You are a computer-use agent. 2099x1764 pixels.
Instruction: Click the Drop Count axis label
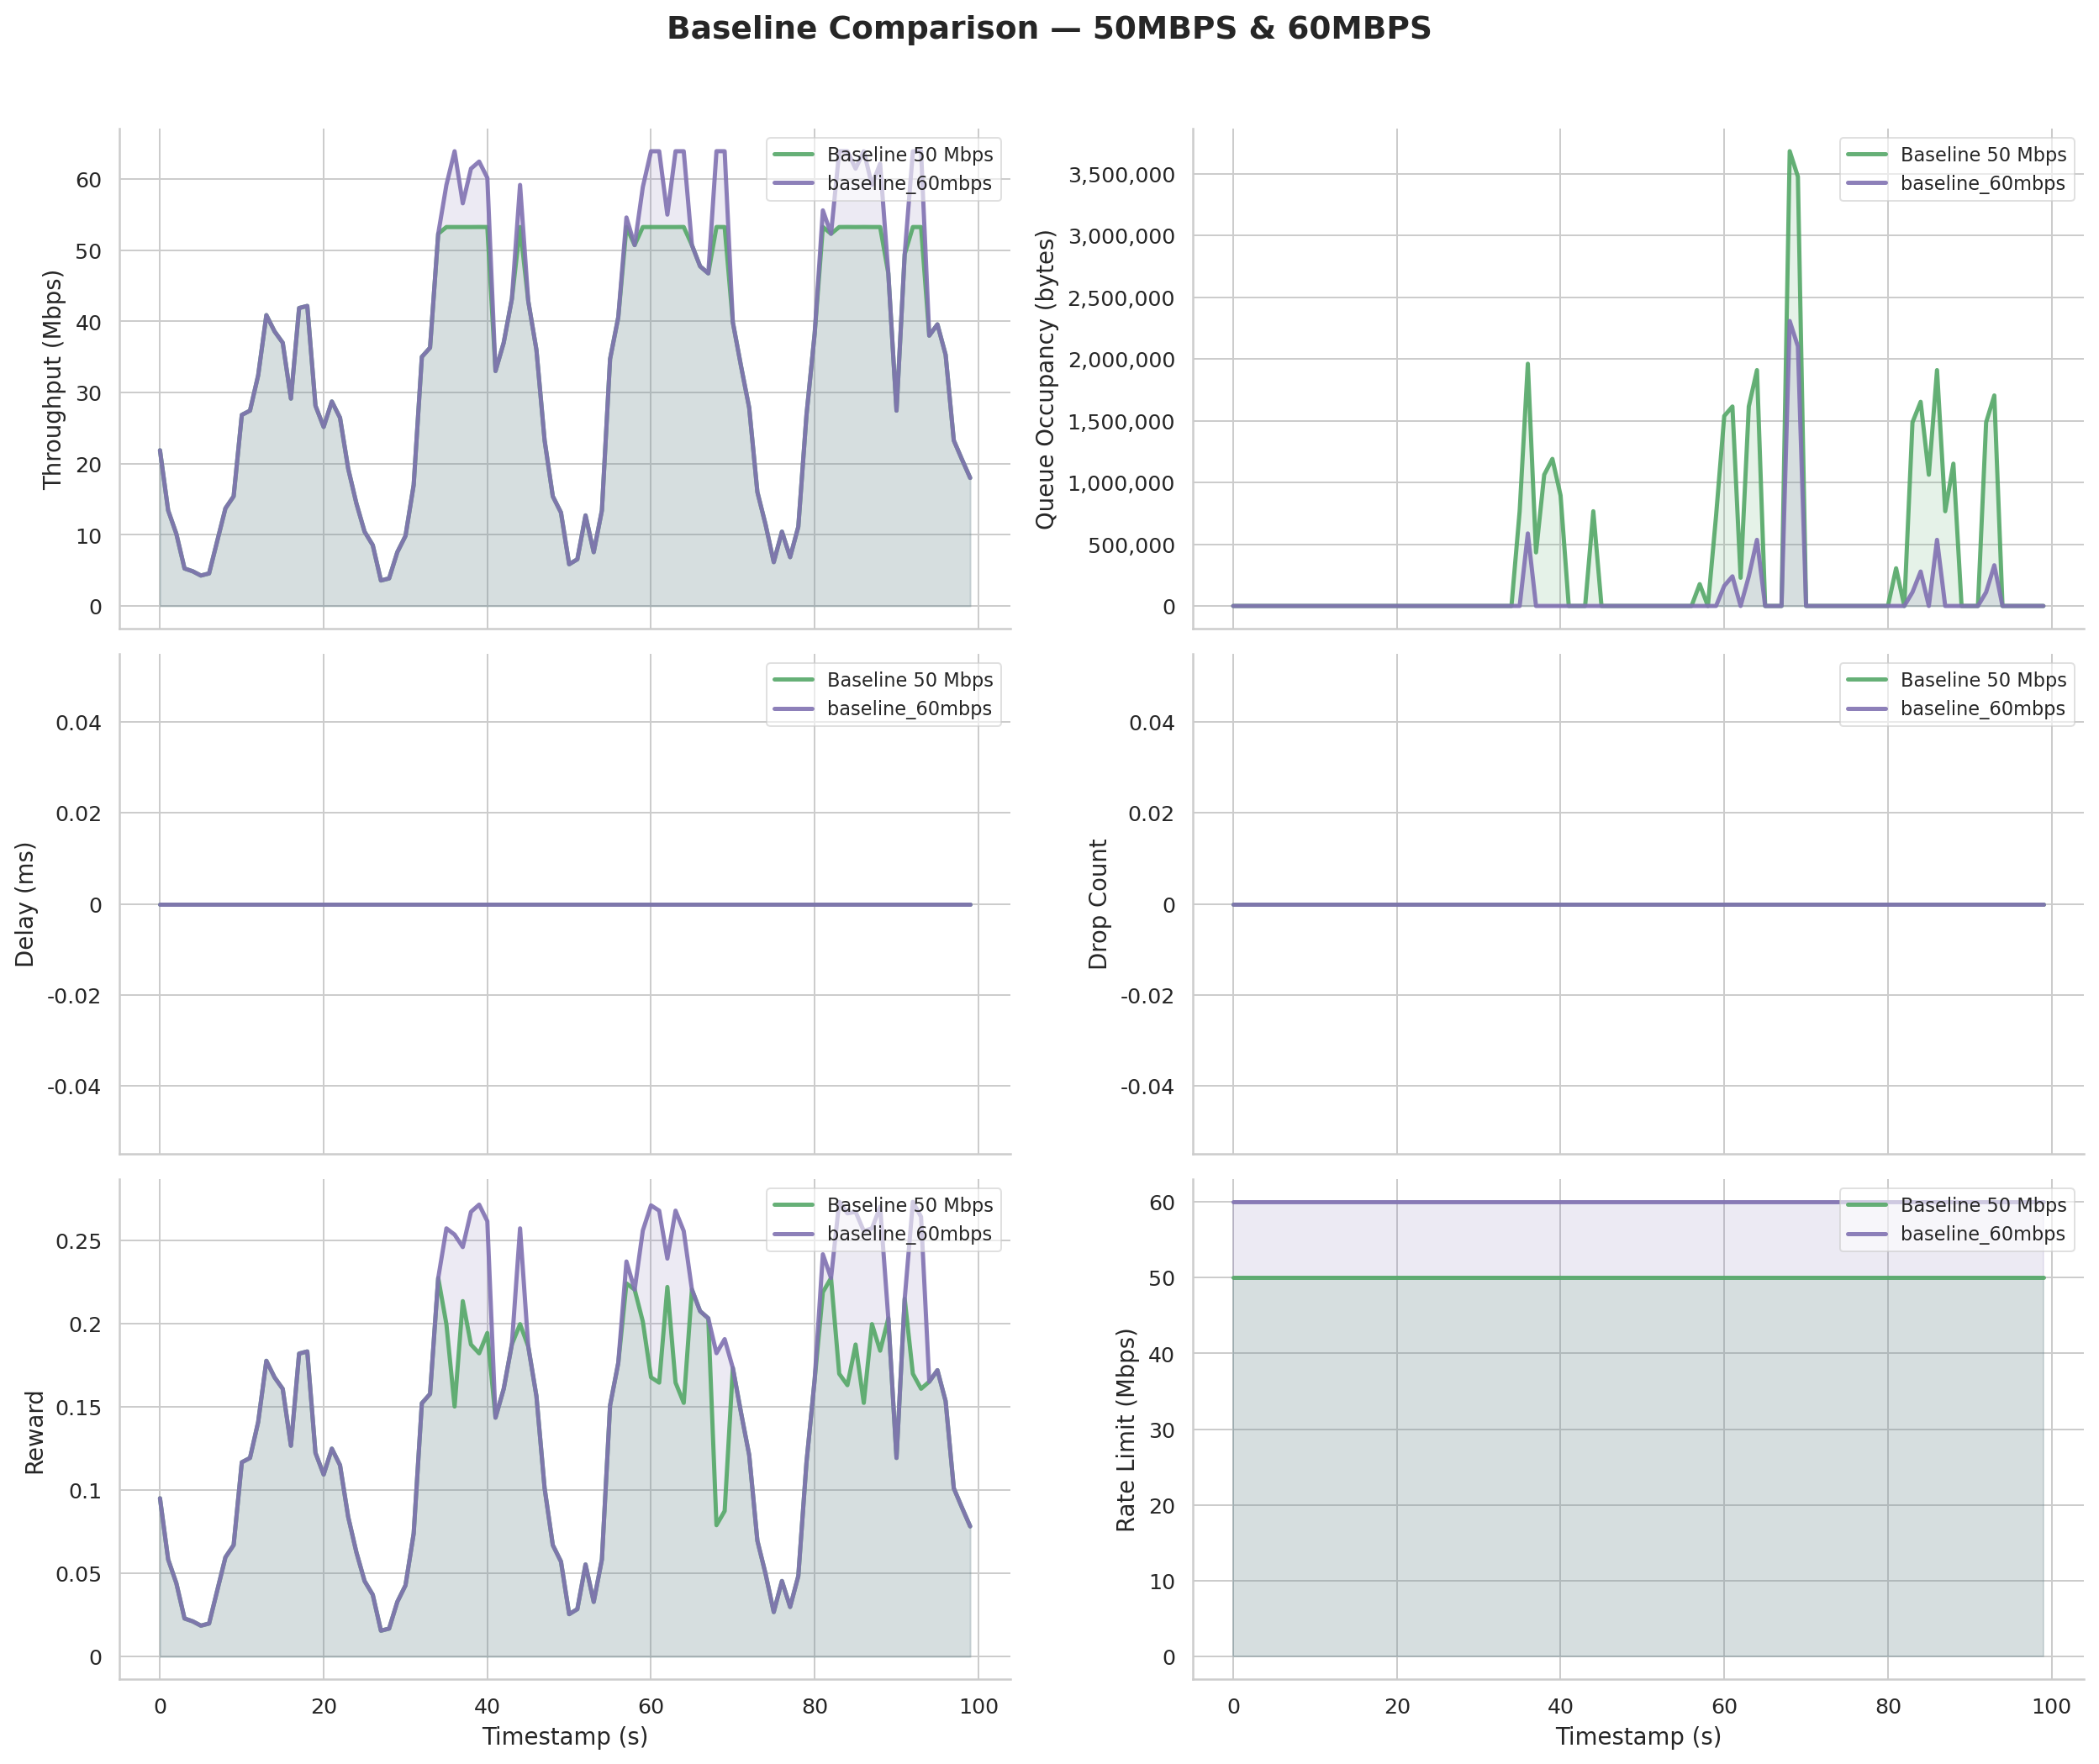coord(1098,904)
